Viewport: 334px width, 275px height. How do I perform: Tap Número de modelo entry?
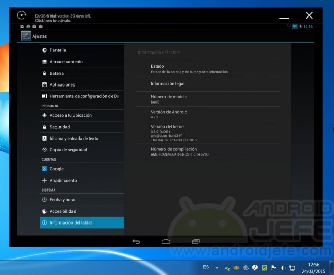pos(208,99)
